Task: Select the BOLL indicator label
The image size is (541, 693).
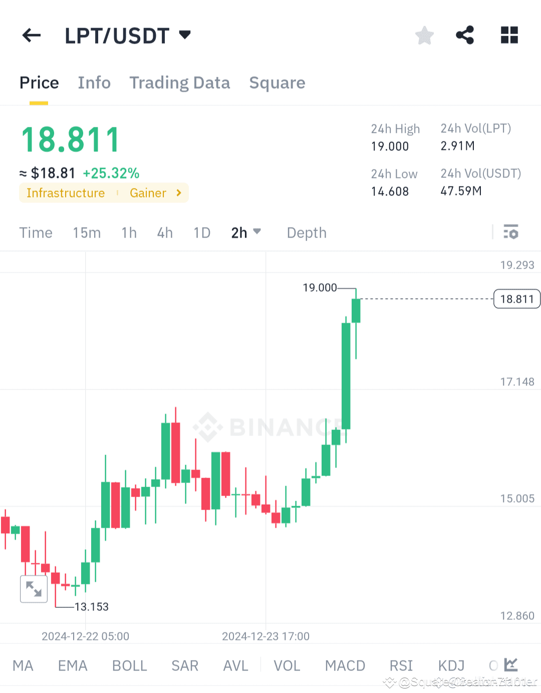Action: click(129, 665)
